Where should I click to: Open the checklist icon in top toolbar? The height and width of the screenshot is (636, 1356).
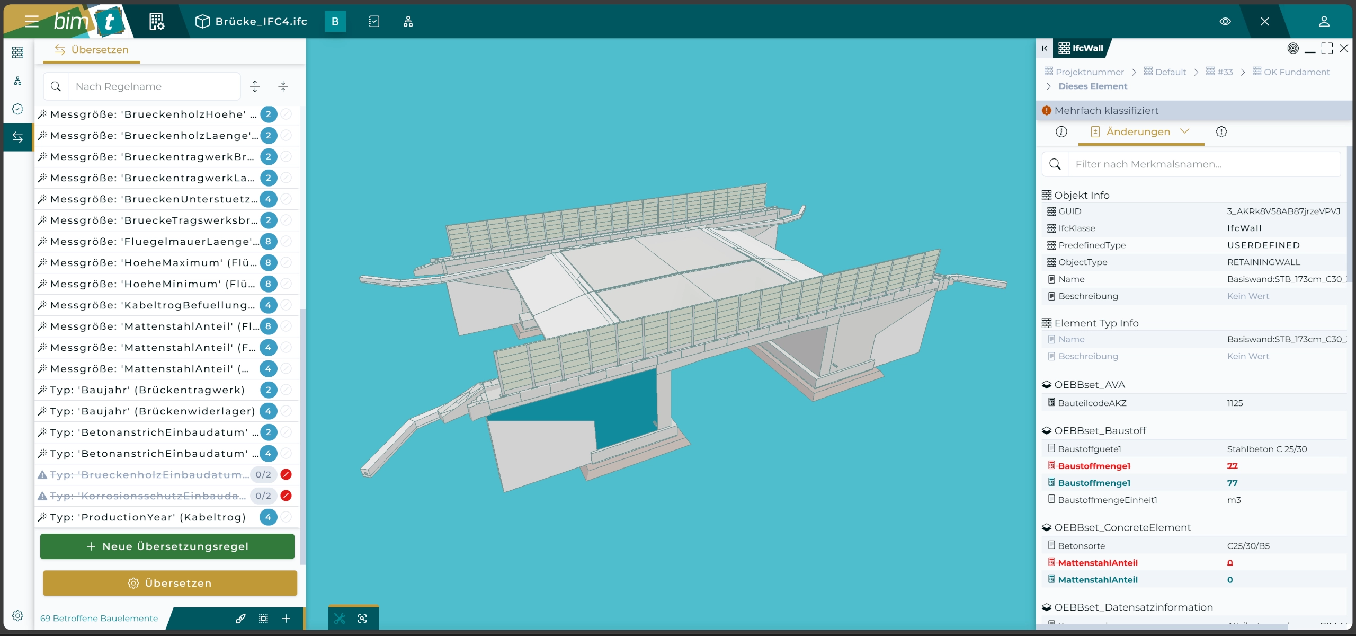(x=374, y=22)
